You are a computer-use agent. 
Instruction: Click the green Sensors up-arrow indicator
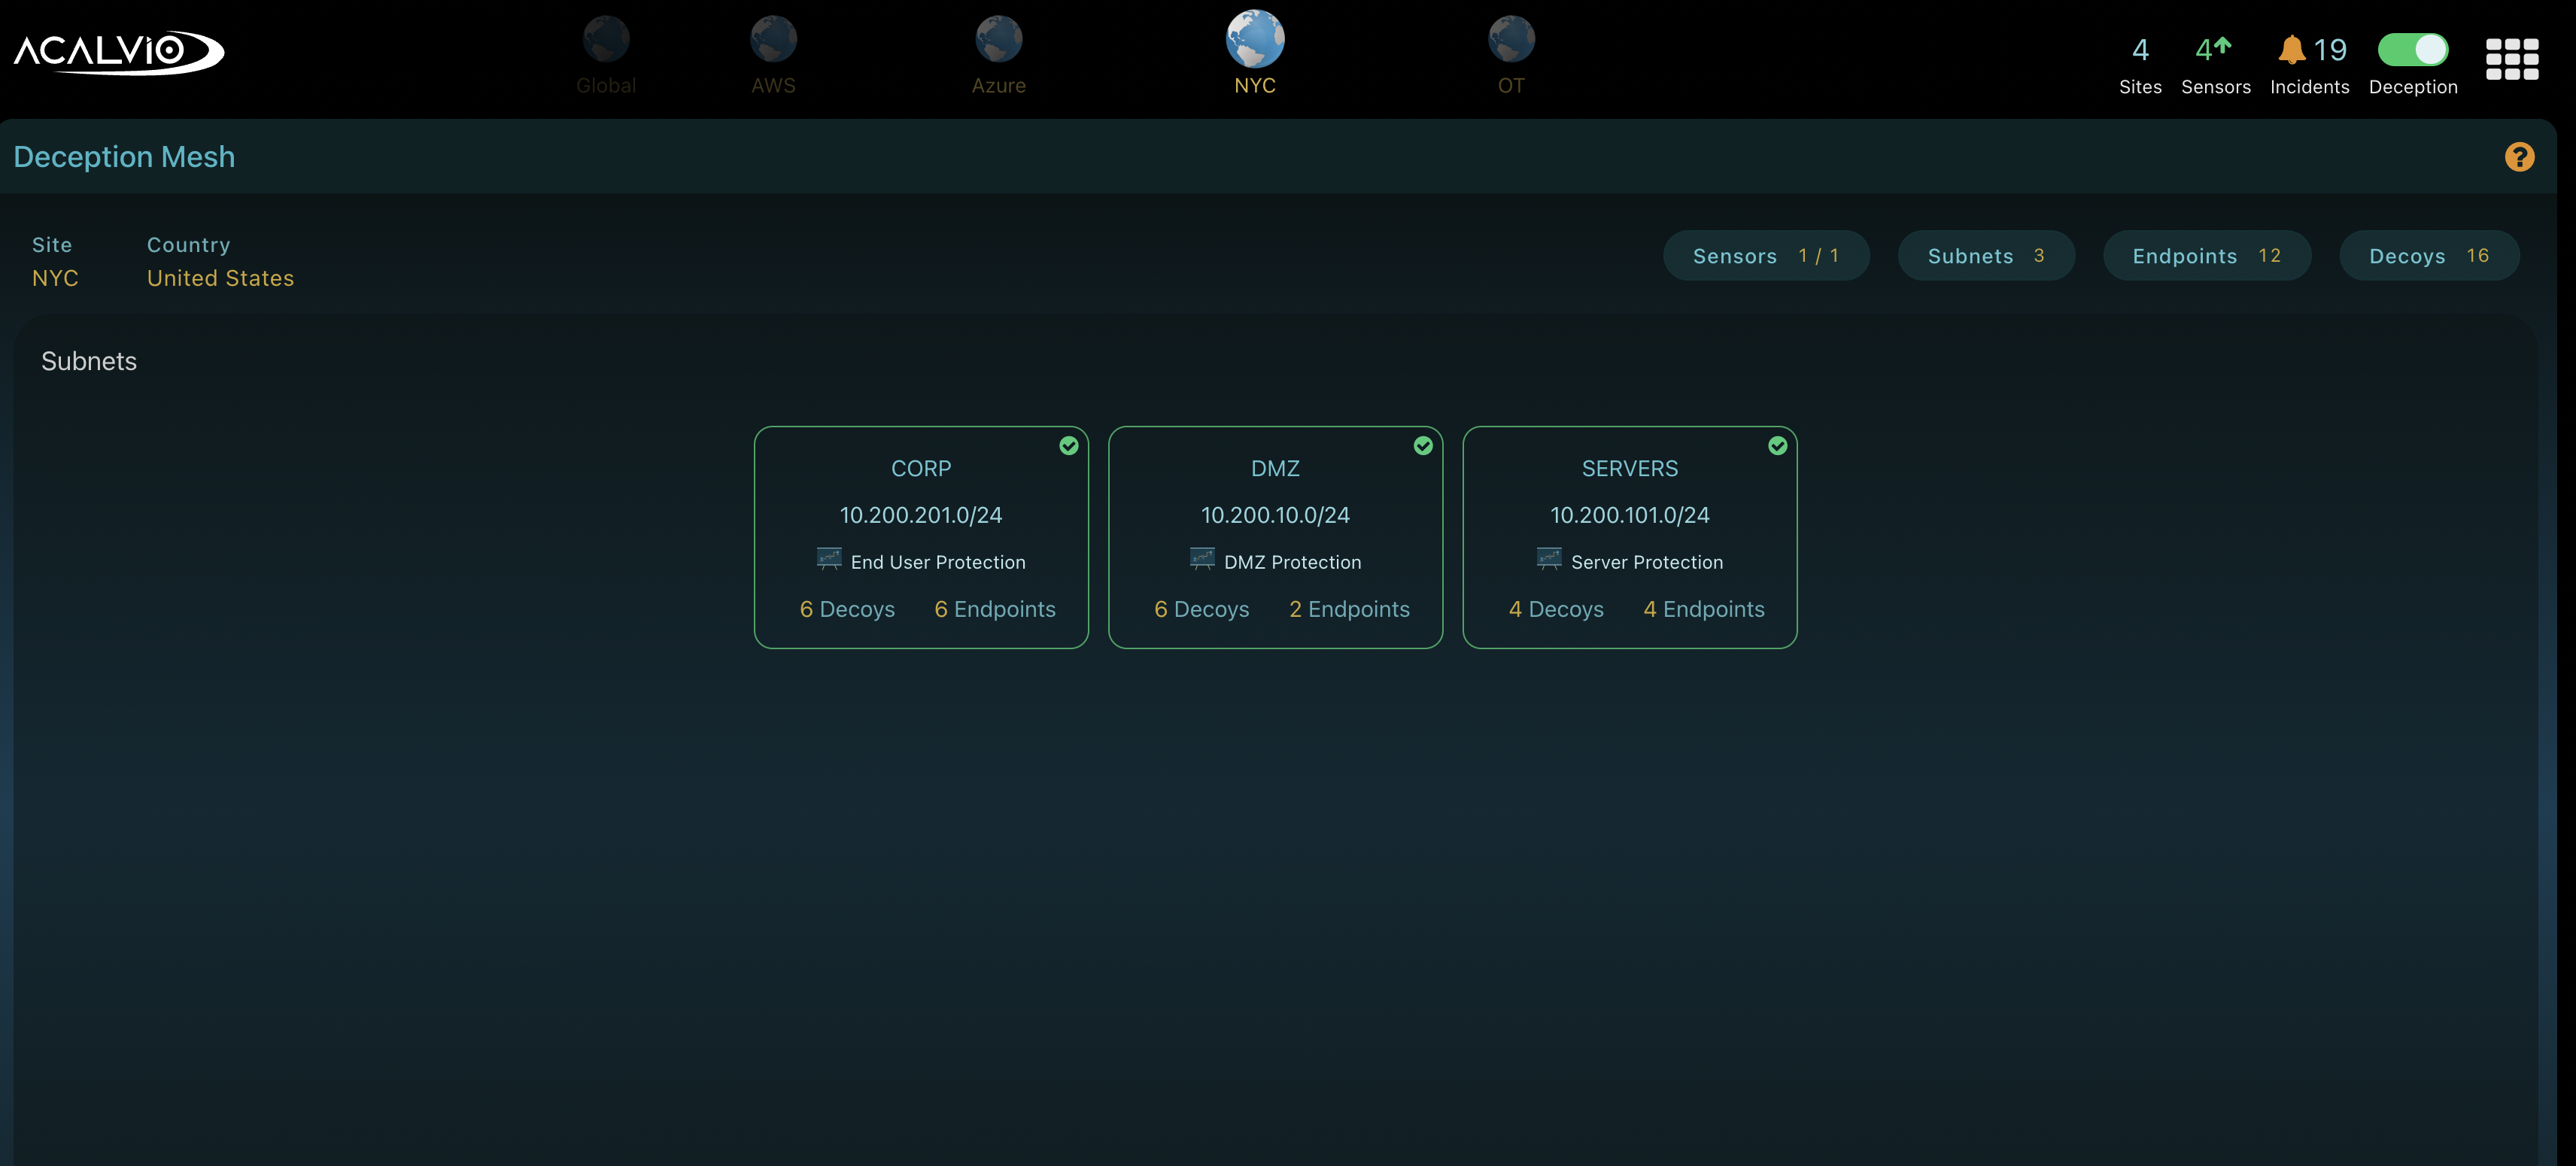(x=2223, y=45)
